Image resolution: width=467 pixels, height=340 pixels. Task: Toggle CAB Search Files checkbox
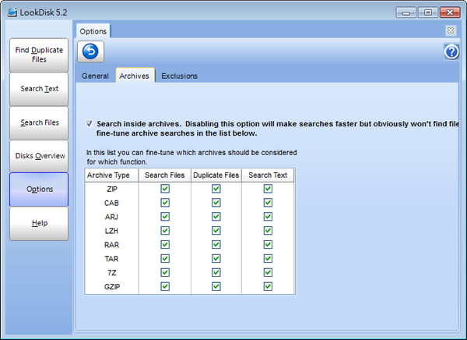point(165,203)
